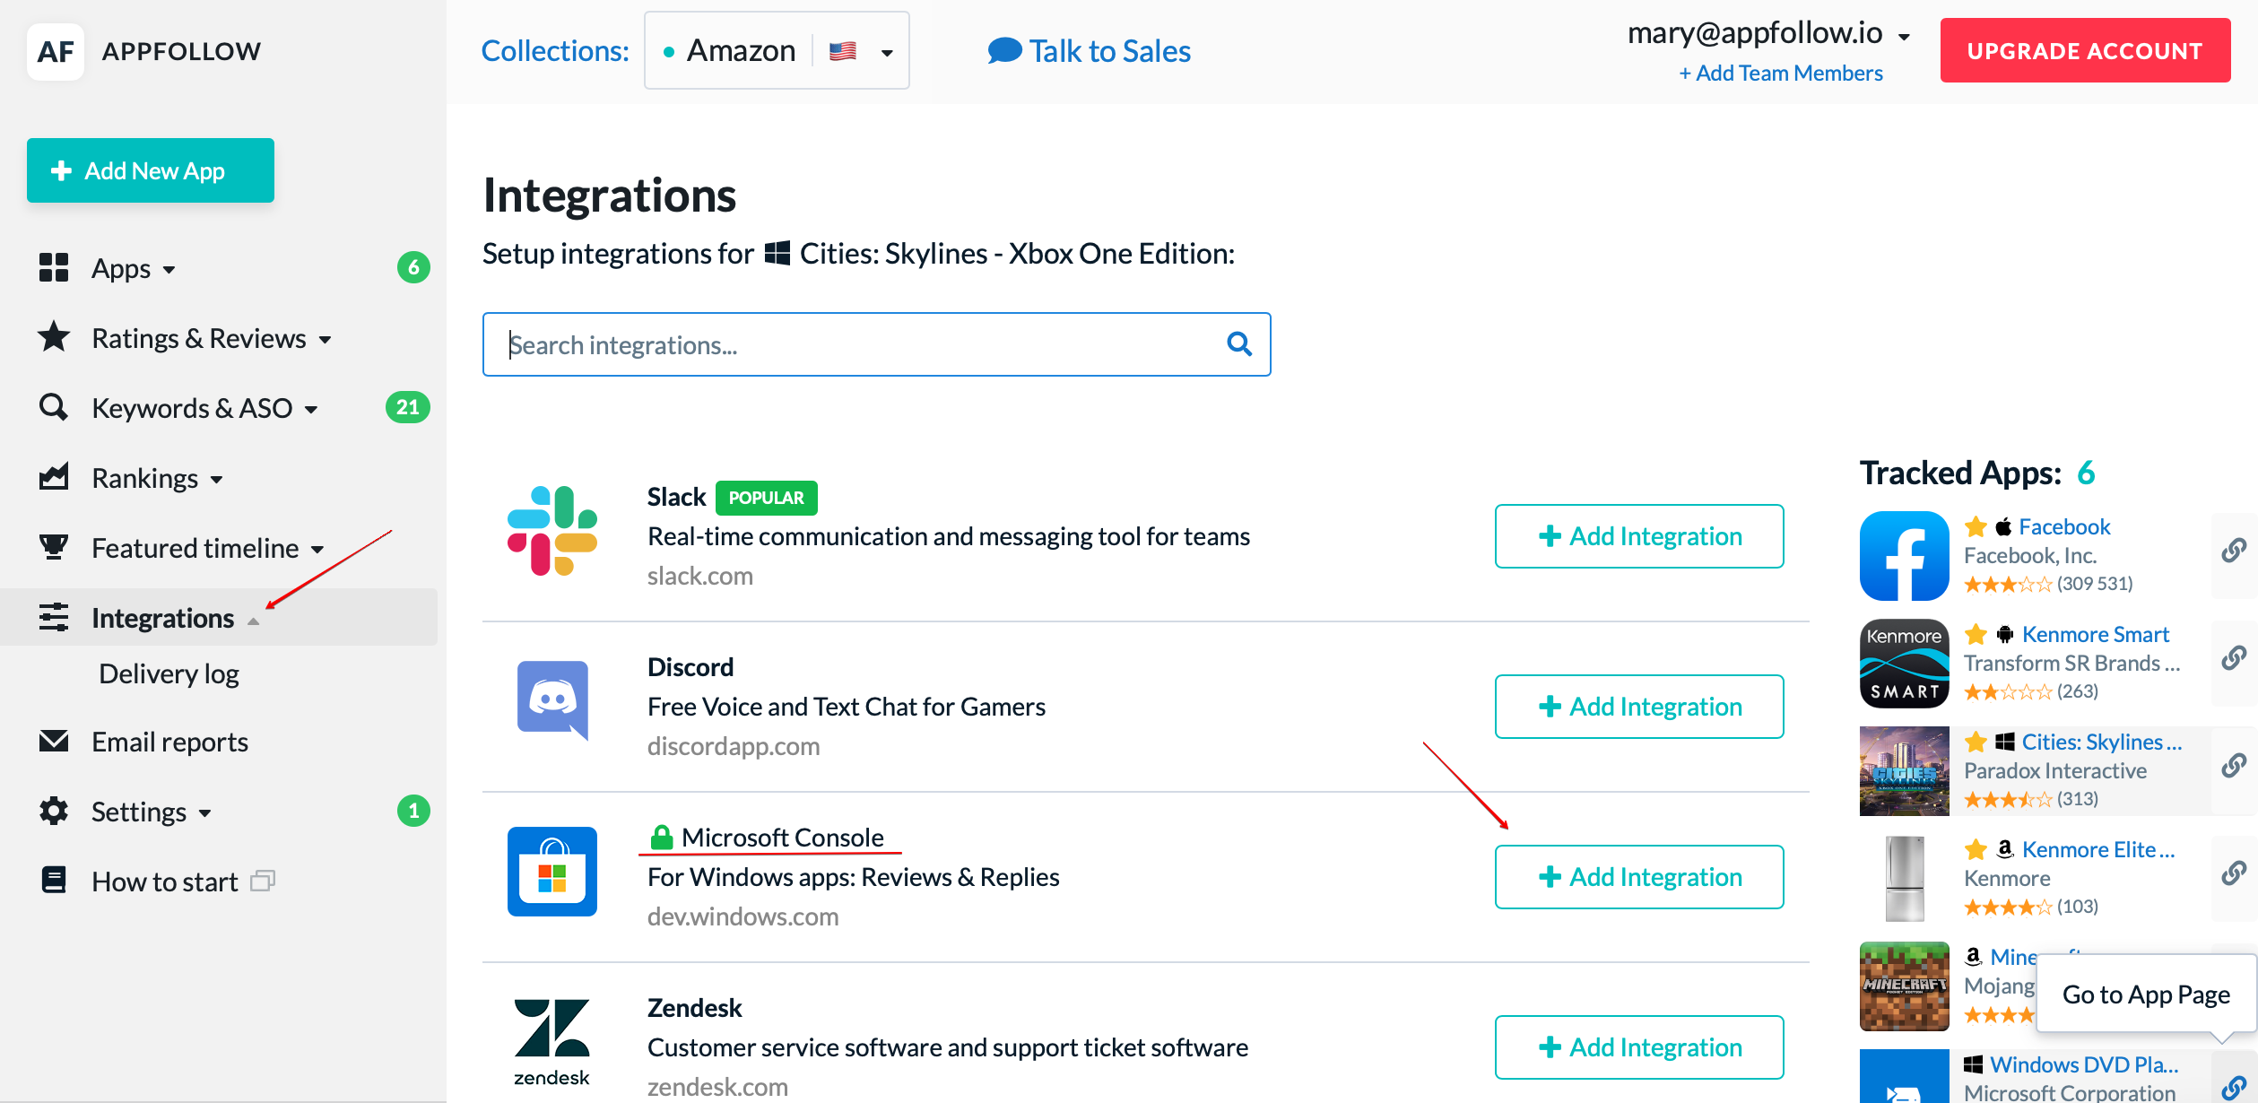Image resolution: width=2258 pixels, height=1103 pixels.
Task: Click the Minecraft app thumbnail
Action: pyautogui.click(x=1905, y=986)
